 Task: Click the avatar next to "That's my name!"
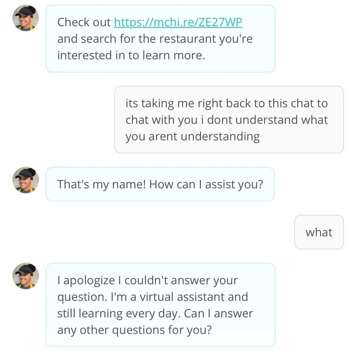tap(25, 180)
